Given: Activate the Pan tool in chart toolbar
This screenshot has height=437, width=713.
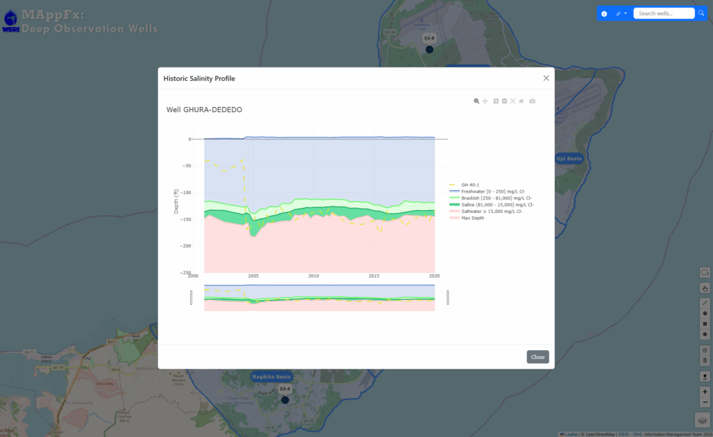Looking at the screenshot, I should tap(485, 102).
